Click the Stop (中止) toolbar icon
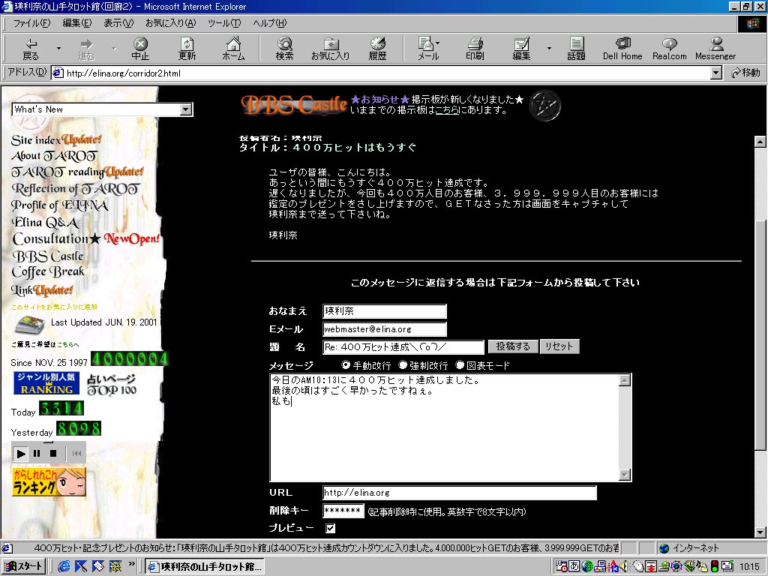The image size is (768, 576). pos(140,49)
